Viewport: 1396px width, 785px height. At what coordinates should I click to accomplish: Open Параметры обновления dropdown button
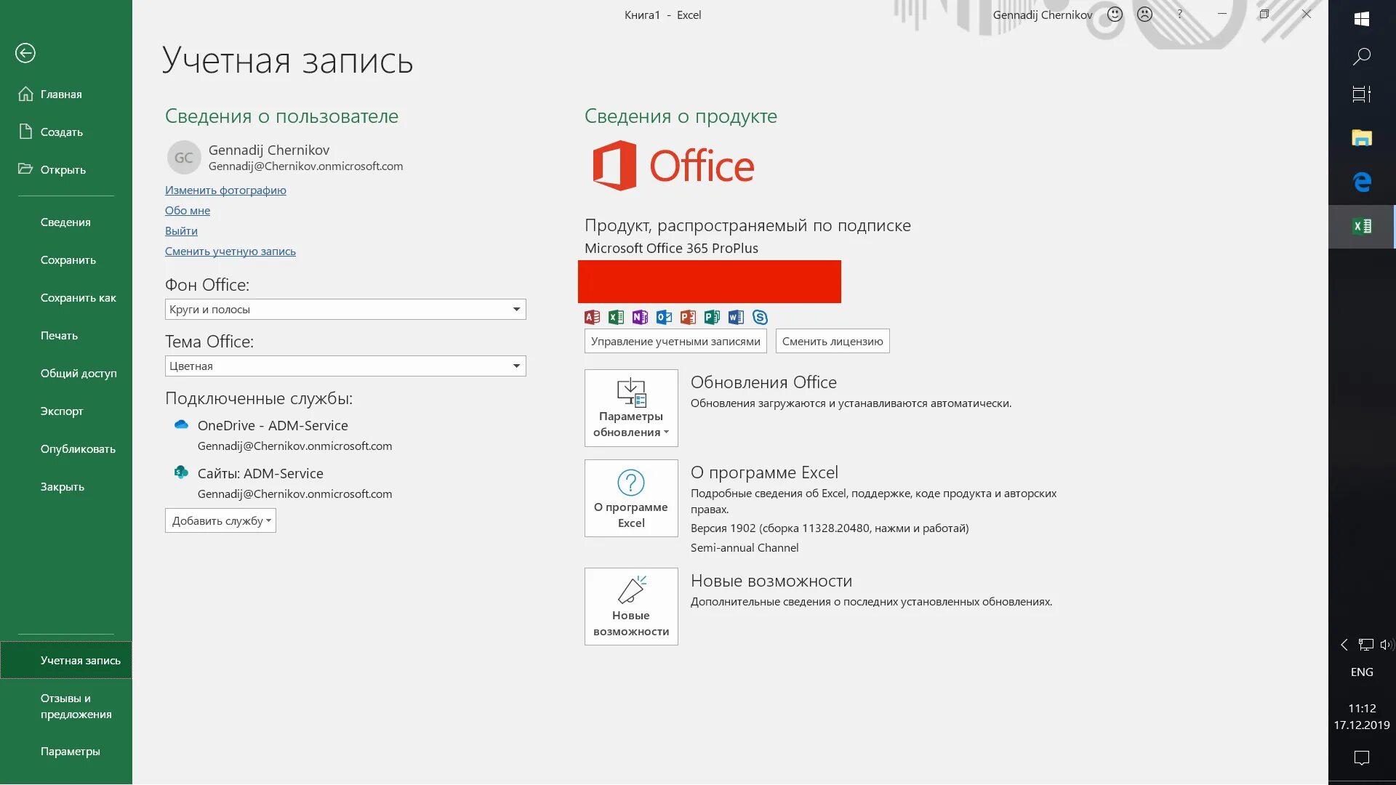click(x=631, y=408)
